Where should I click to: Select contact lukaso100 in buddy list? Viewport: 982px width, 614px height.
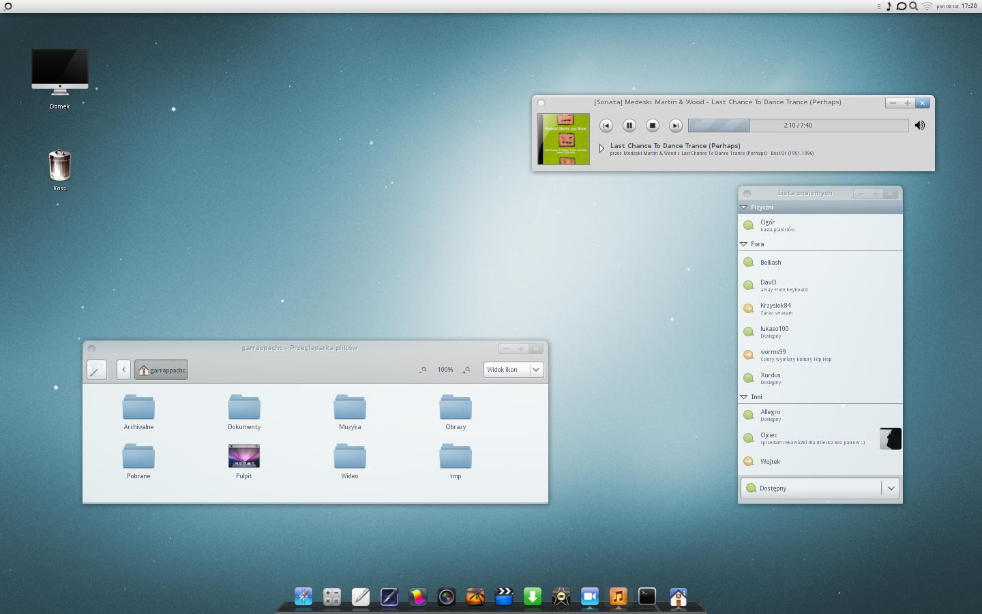click(820, 332)
